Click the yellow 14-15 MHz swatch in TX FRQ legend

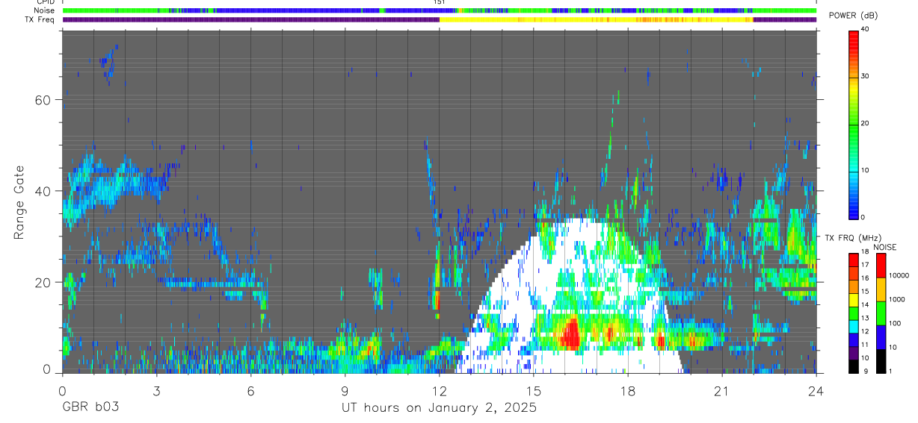[853, 300]
